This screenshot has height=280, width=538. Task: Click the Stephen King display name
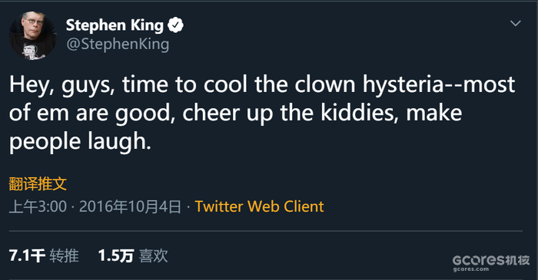pyautogui.click(x=115, y=25)
